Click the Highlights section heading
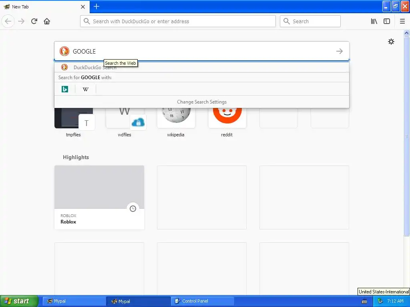The height and width of the screenshot is (307, 410). tap(76, 157)
